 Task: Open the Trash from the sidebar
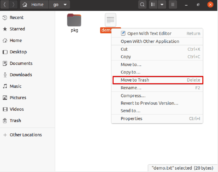coord(15,121)
